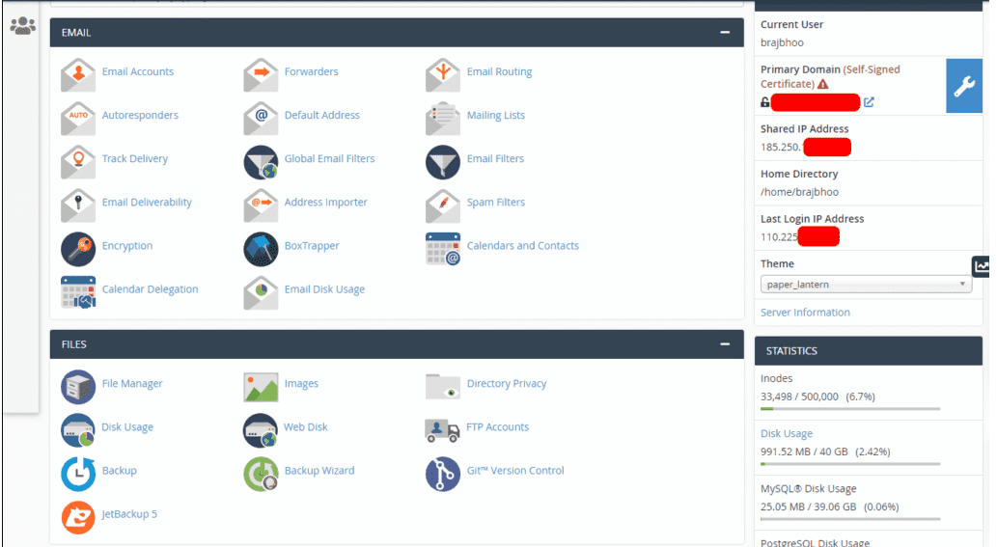Open the Theme dropdown paper_lantern

[866, 284]
